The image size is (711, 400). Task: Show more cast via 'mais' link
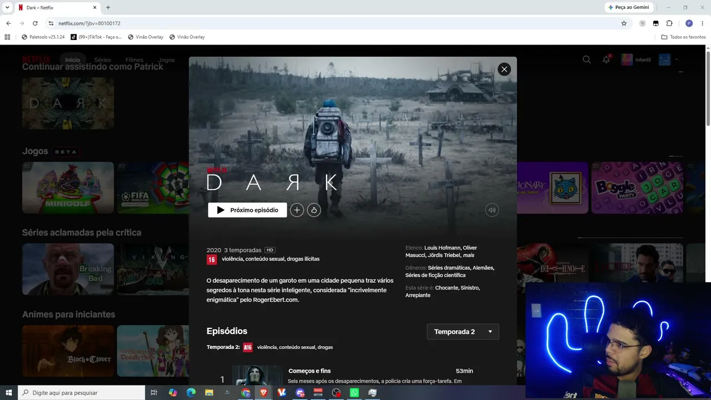(468, 255)
